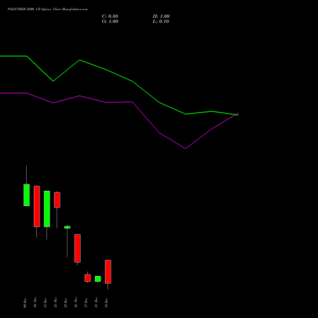Click the 10 Dec red candlestick
Viewport: 318px width, 318px height.
[x=37, y=206]
